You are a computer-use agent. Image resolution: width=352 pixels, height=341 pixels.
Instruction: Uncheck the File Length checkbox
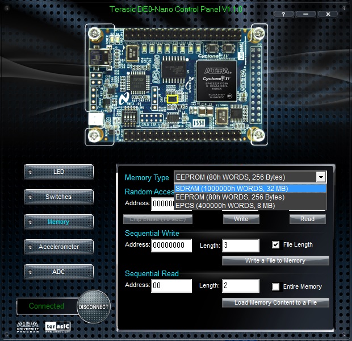pyautogui.click(x=276, y=244)
